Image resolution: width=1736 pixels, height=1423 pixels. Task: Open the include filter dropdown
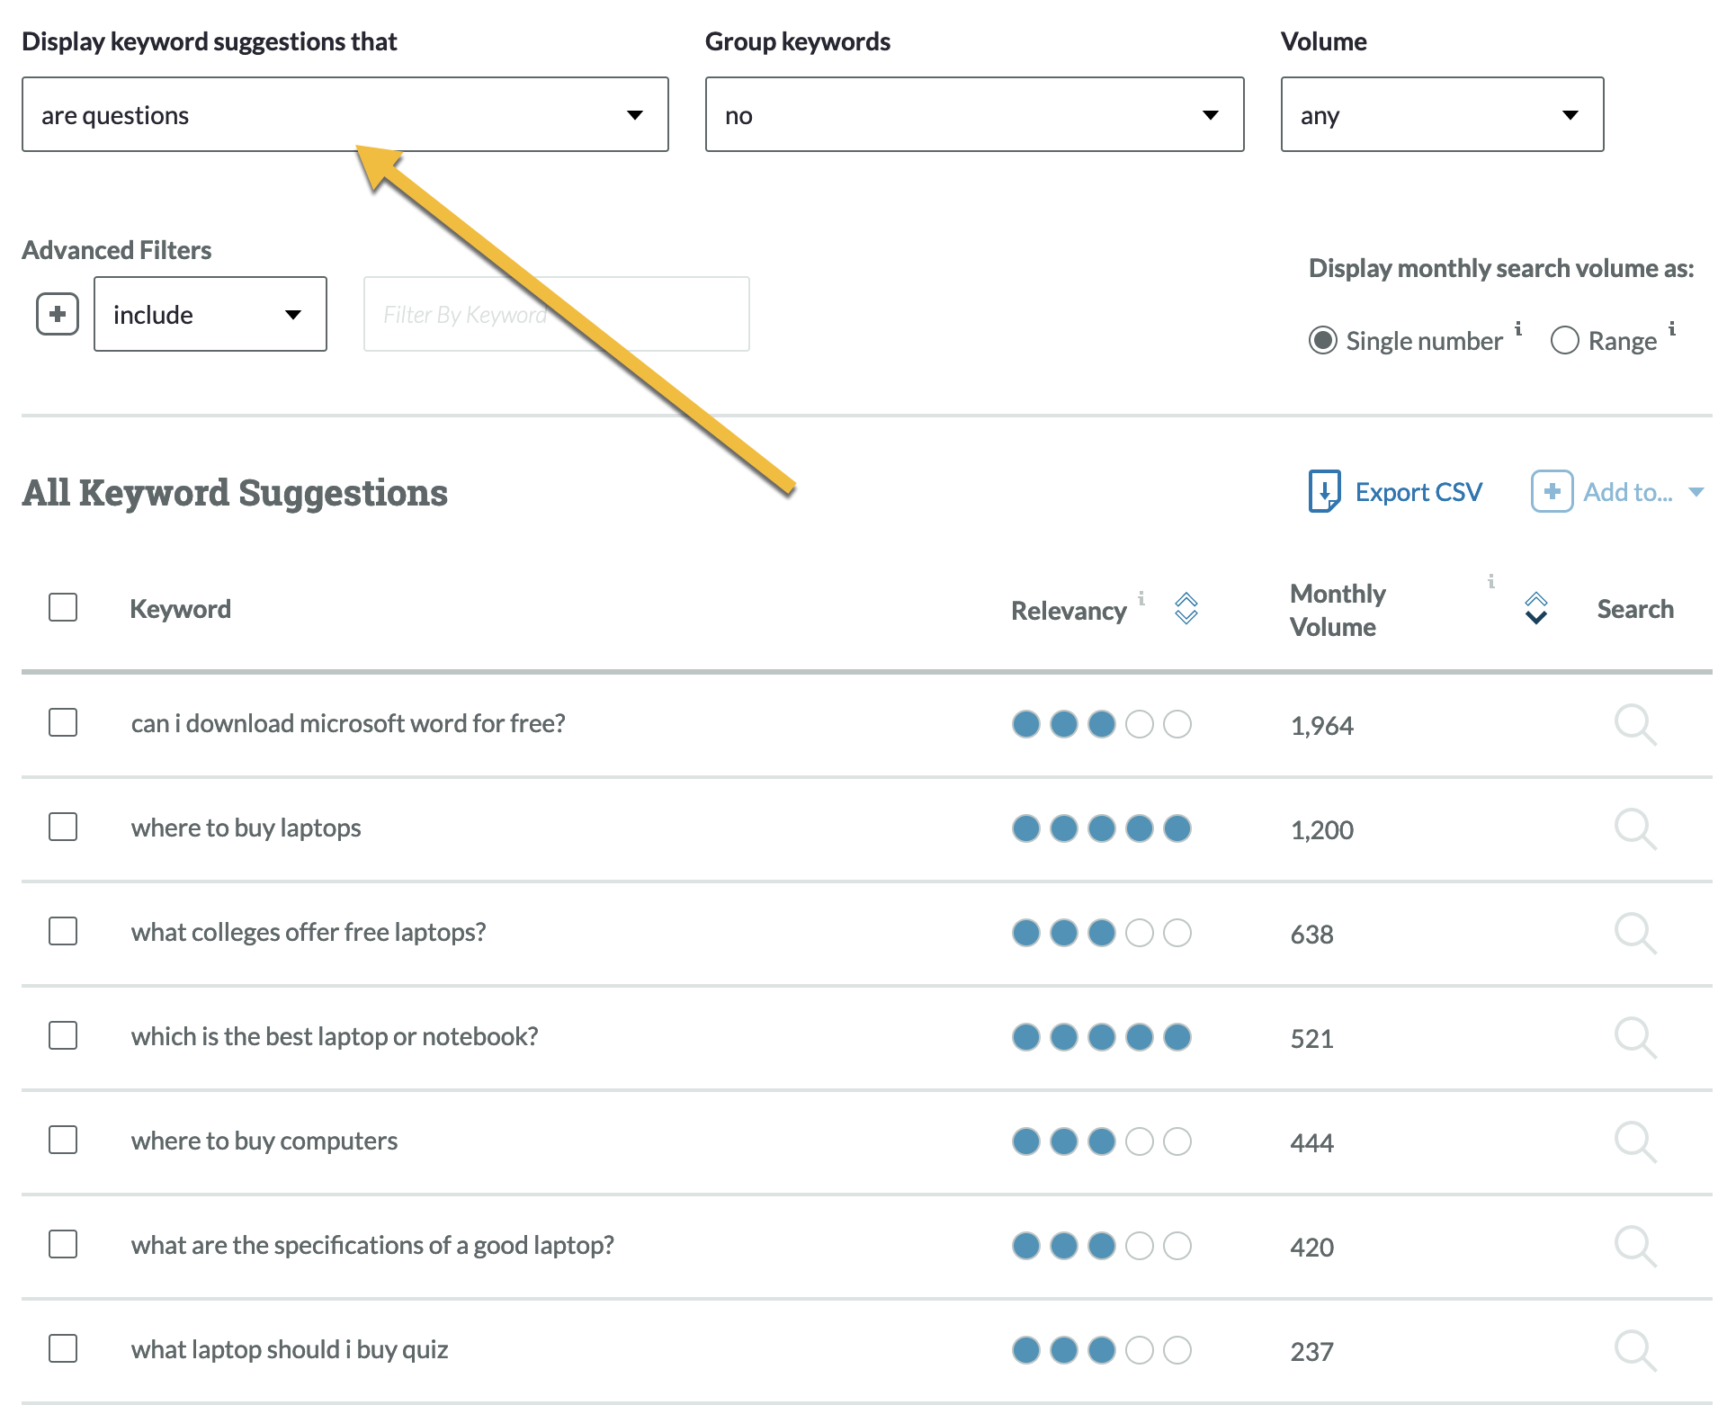210,314
